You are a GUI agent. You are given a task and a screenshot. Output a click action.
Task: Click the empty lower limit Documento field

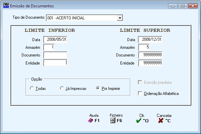55,55
